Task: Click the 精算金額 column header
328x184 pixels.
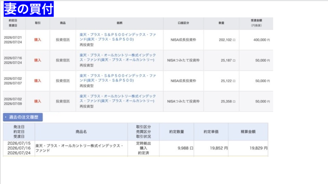Action: [248, 132]
